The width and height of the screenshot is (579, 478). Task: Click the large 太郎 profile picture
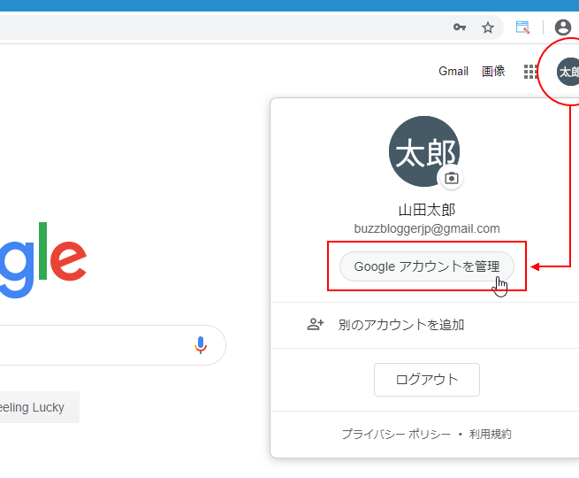click(424, 151)
